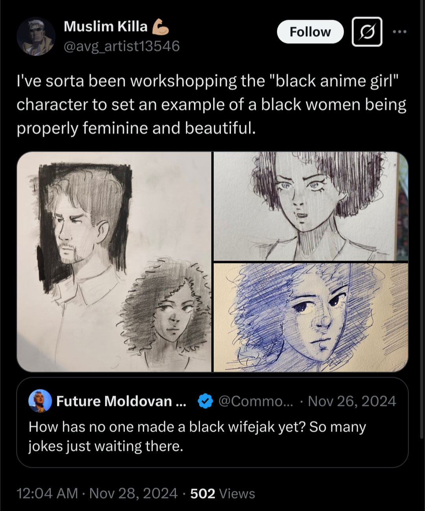Open the three-dot more options menu
Viewport: 425px width, 511px height.
[399, 32]
